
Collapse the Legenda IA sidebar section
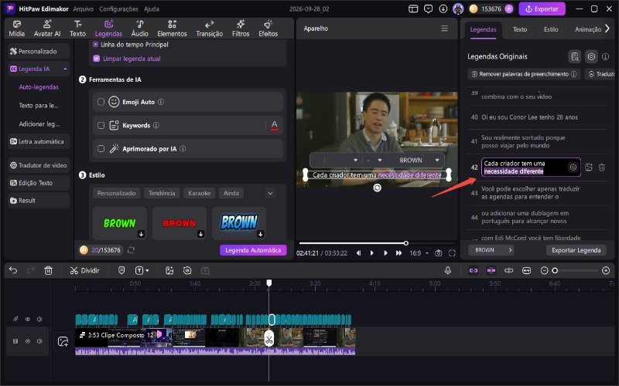click(65, 69)
